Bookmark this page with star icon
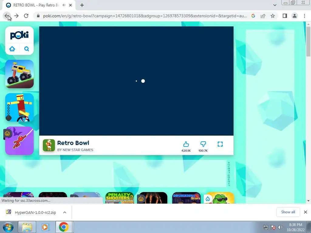Image resolution: width=311 pixels, height=233 pixels. point(273,16)
